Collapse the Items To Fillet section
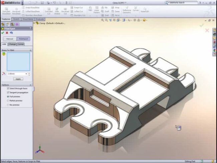 (x=30, y=50)
